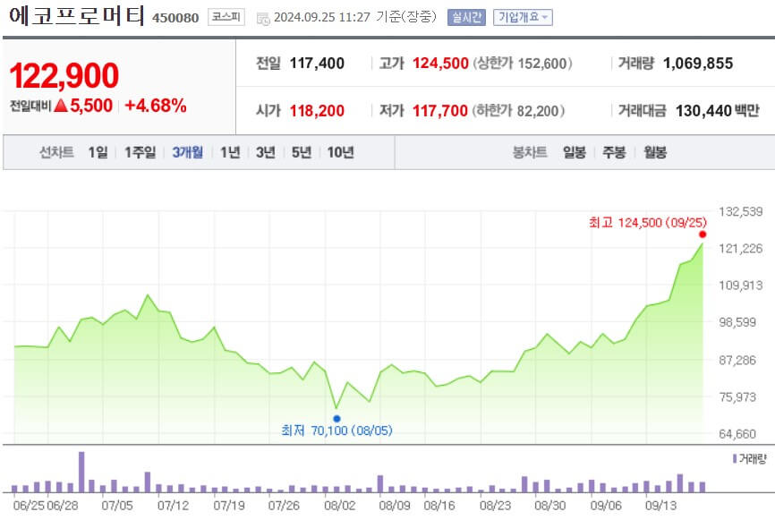Click the clock icon beside the timestamp

(x=262, y=16)
